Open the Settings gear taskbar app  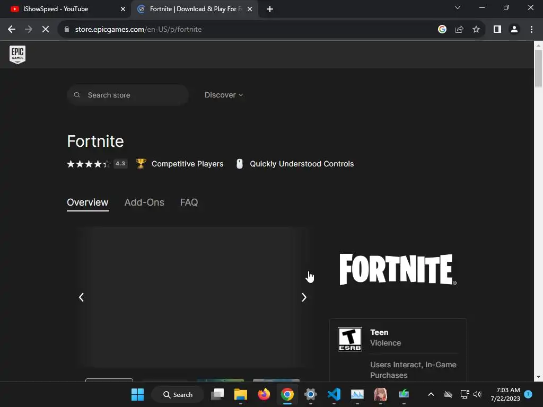point(311,394)
